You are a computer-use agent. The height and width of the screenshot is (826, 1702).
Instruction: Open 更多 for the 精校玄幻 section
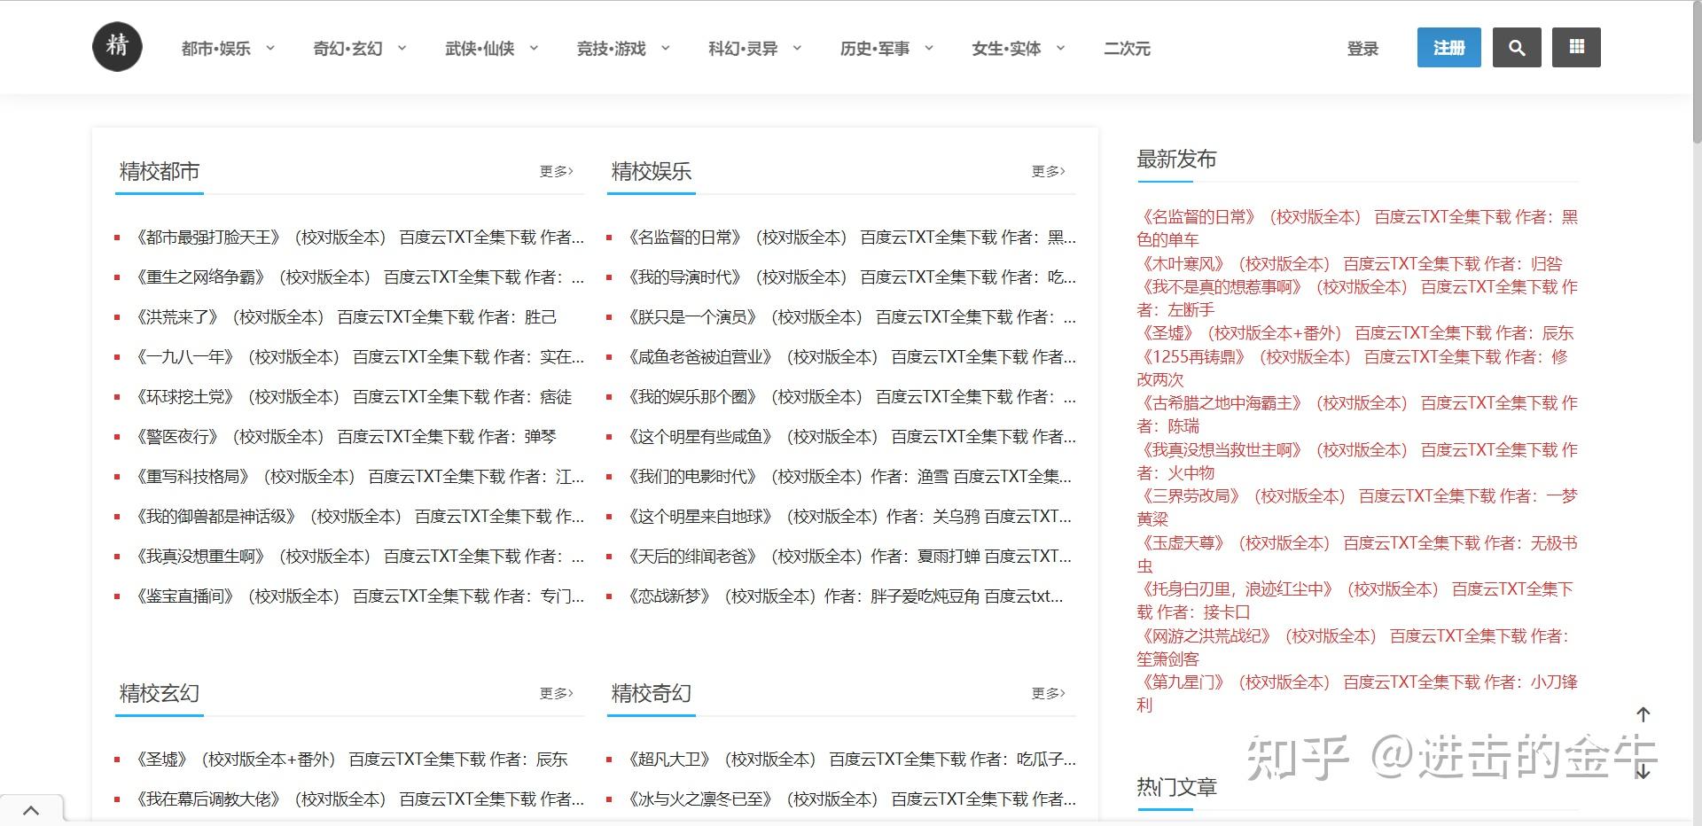pos(557,693)
